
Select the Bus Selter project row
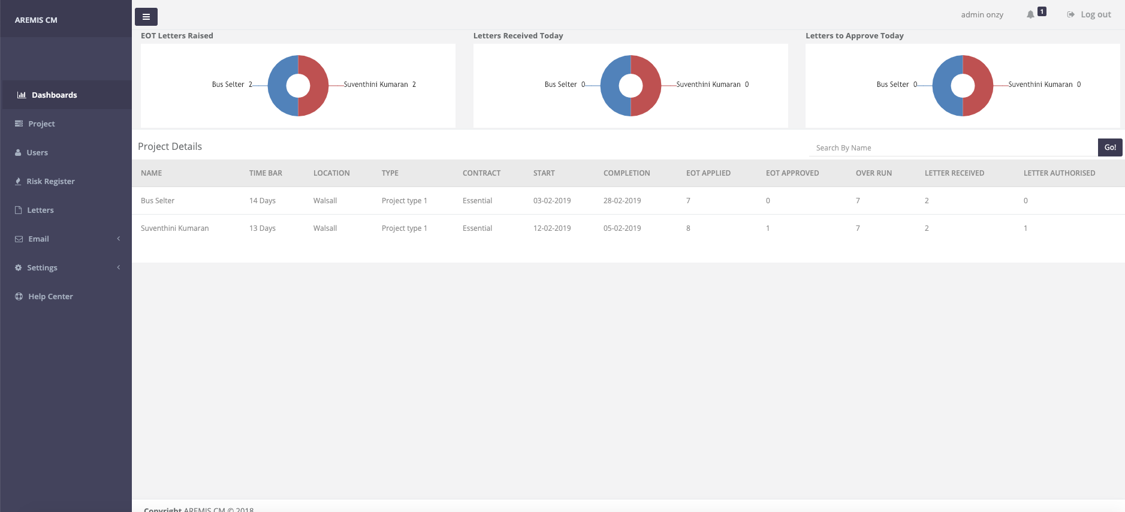(x=158, y=201)
